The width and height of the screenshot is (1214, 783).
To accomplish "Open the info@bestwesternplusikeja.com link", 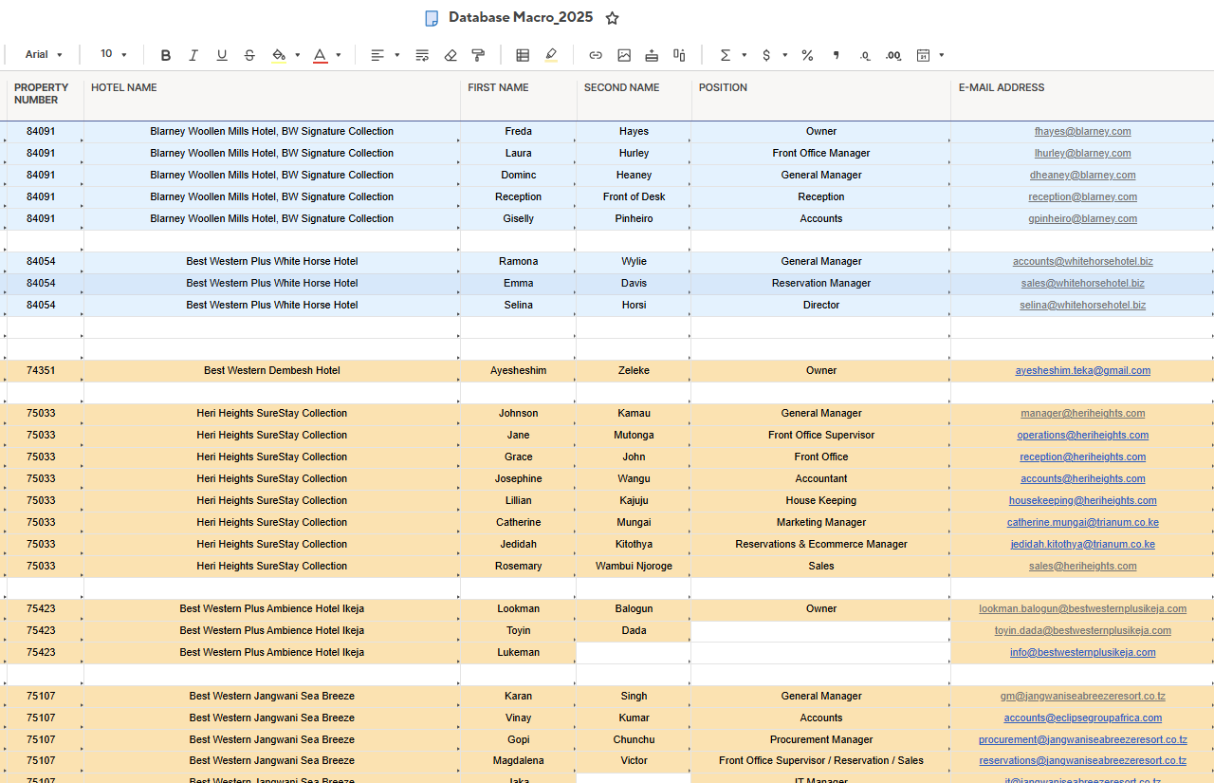I will click(1082, 653).
